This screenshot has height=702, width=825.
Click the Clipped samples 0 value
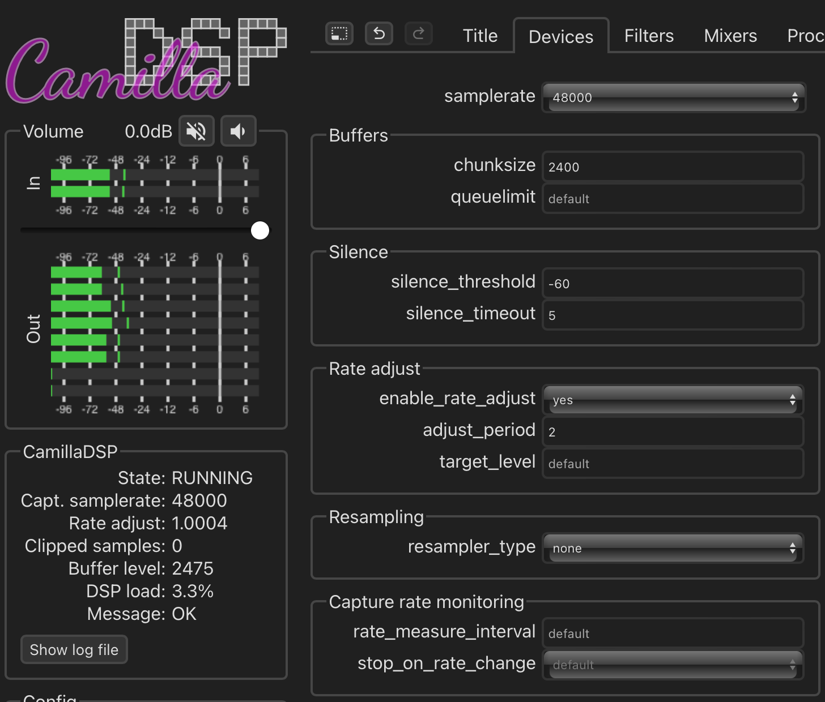click(177, 546)
